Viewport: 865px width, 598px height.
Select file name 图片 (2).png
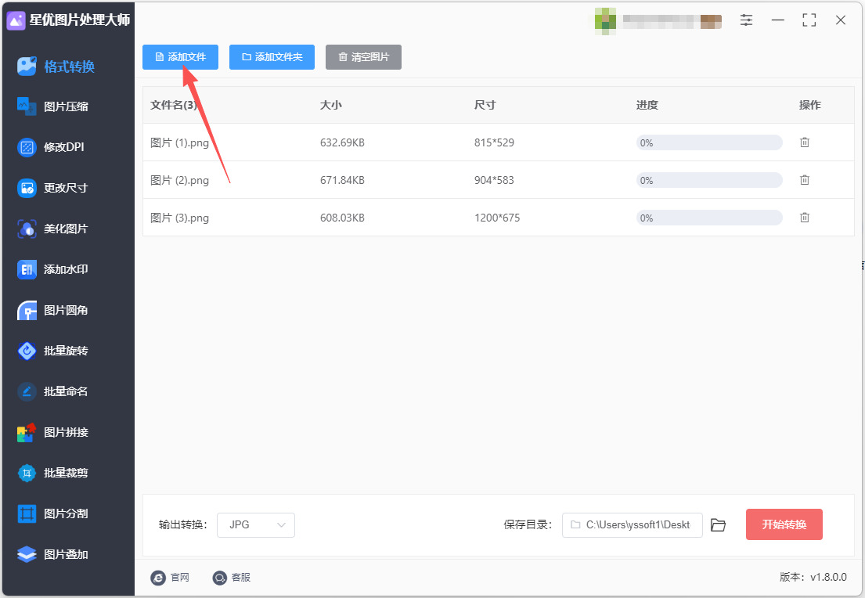[x=179, y=180]
